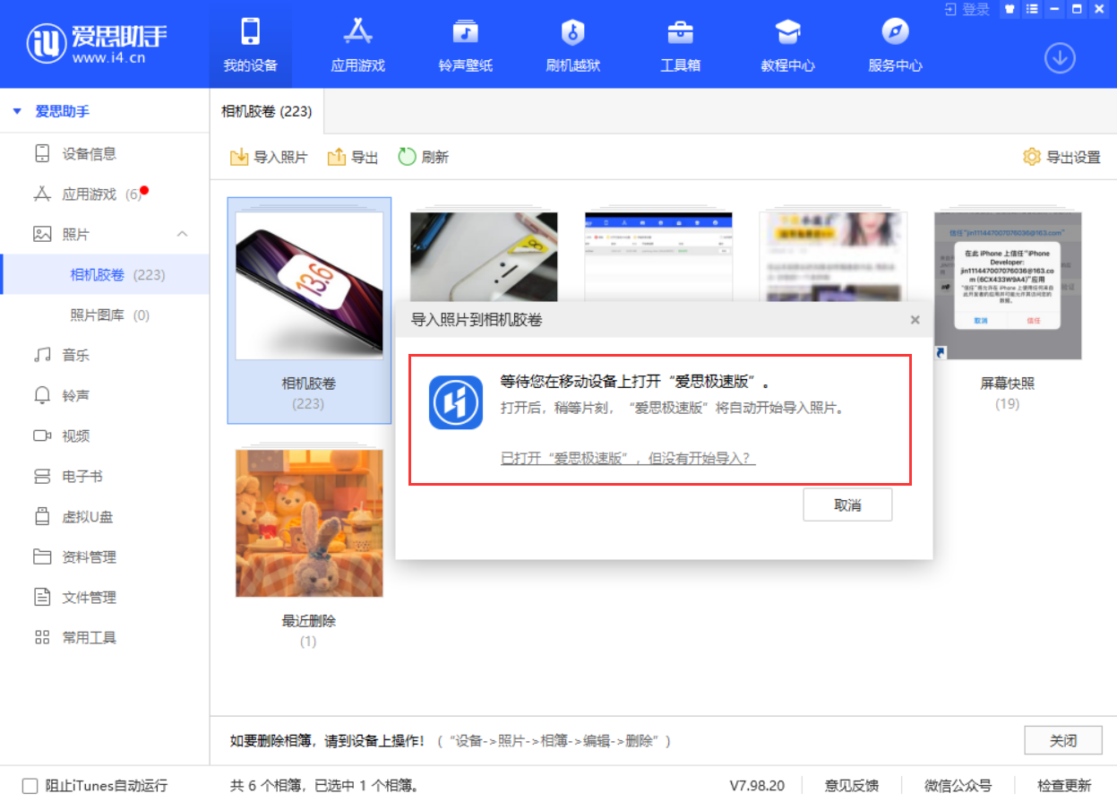
Task: Select 相机胶卷 (223) in the sidebar
Action: coord(105,274)
